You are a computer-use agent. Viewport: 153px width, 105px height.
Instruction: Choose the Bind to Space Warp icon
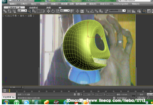pyautogui.click(x=14, y=11)
